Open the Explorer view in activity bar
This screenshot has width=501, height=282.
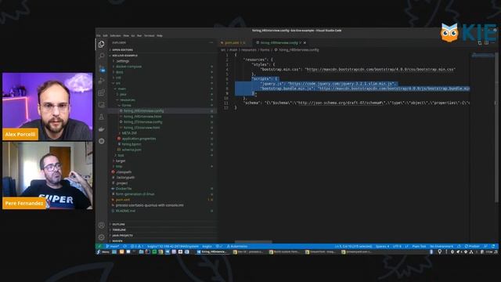(101, 44)
